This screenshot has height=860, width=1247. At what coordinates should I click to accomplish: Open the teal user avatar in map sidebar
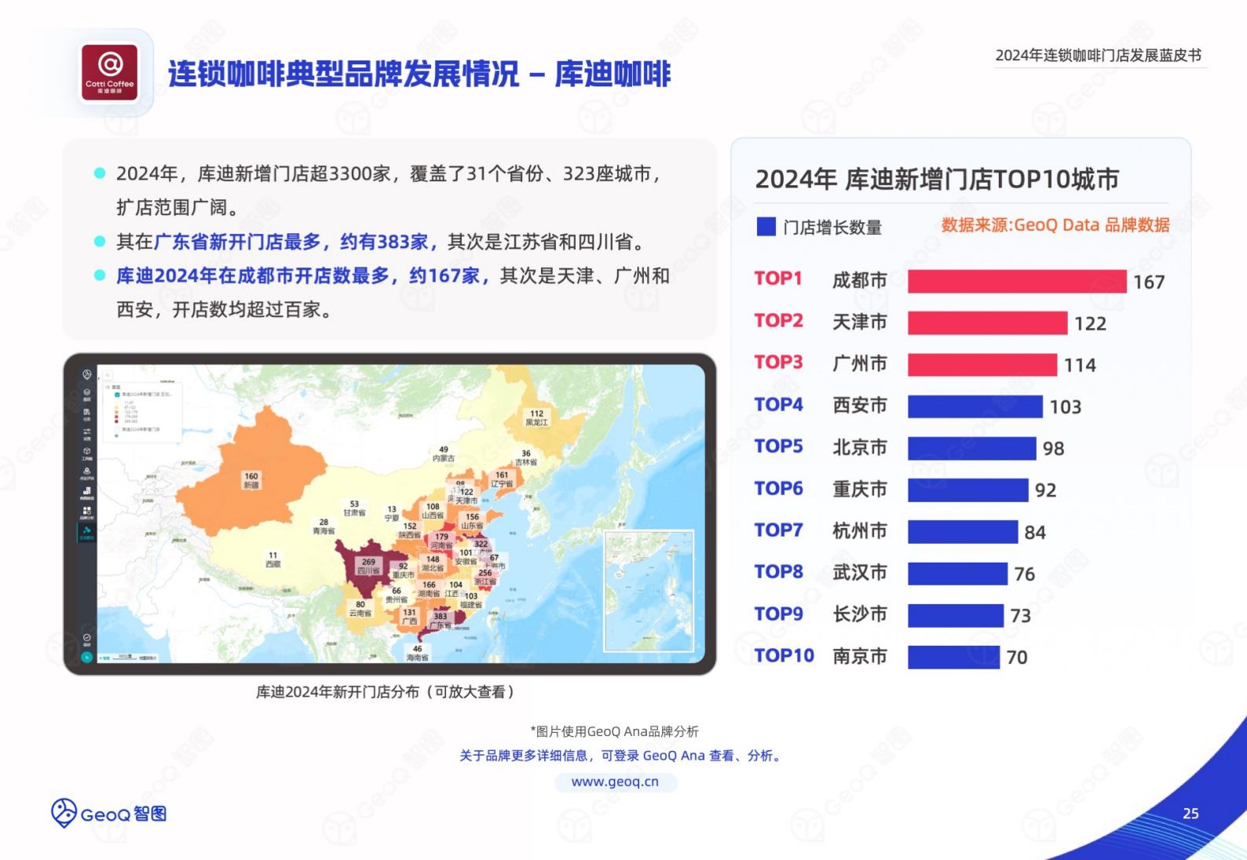(x=86, y=657)
